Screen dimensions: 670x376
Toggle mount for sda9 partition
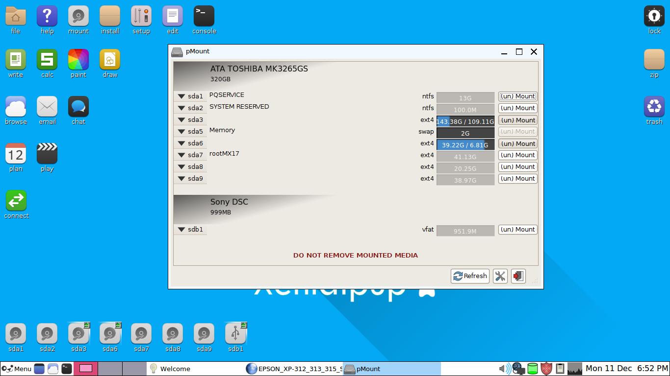point(517,179)
